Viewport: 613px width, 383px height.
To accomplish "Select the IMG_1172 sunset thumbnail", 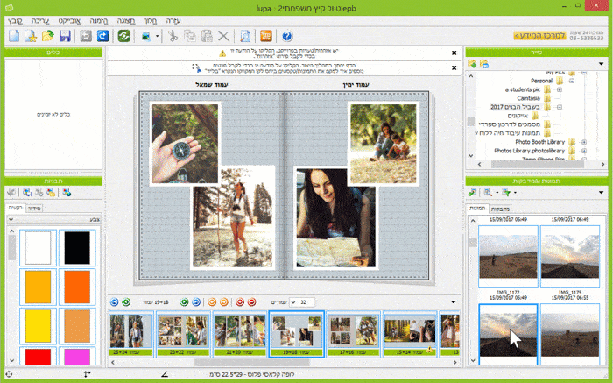I will (507, 258).
